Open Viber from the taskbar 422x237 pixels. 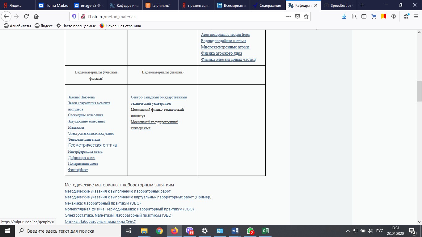click(x=190, y=231)
